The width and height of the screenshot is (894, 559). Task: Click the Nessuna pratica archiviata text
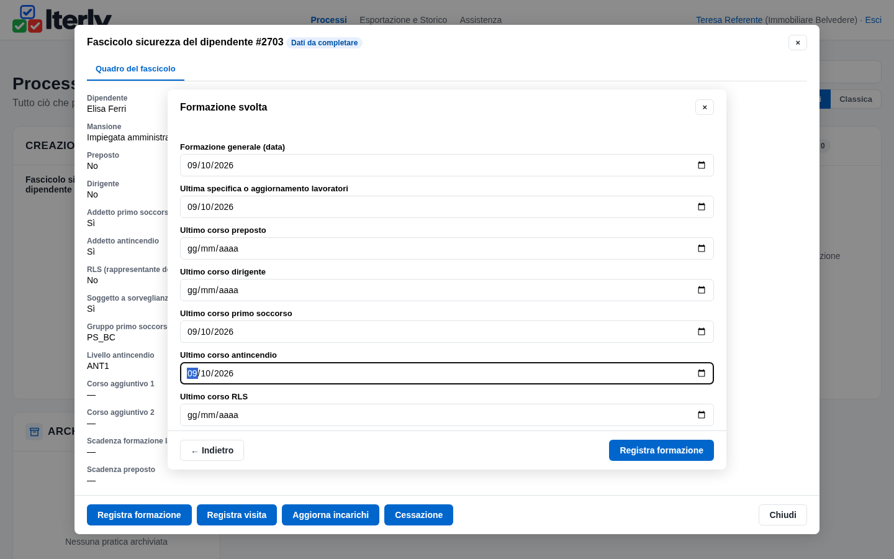click(116, 542)
